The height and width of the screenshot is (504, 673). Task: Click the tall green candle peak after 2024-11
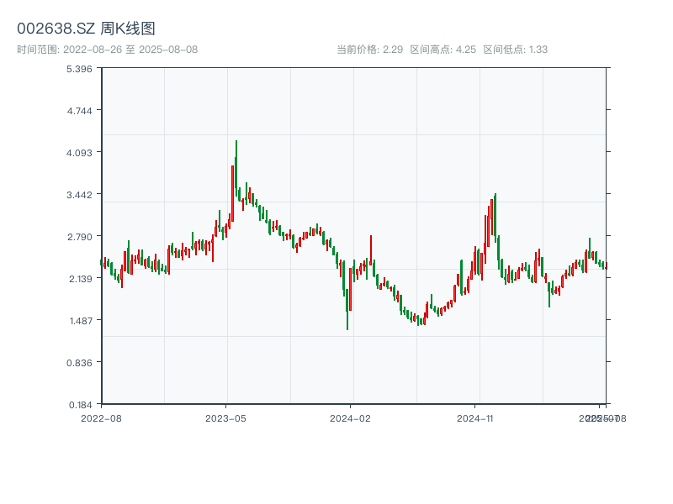[495, 196]
